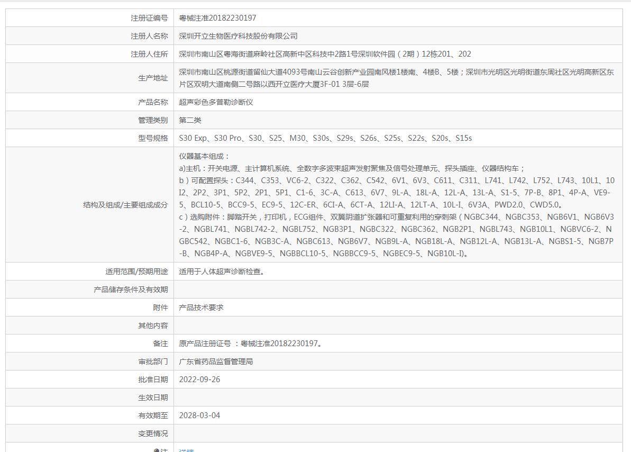
Task: Select the registrant address ending in 12栋201、202
Action: (x=325, y=54)
